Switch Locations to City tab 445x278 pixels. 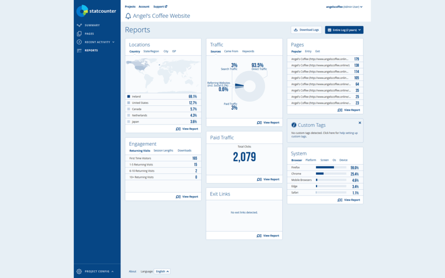[x=166, y=51]
